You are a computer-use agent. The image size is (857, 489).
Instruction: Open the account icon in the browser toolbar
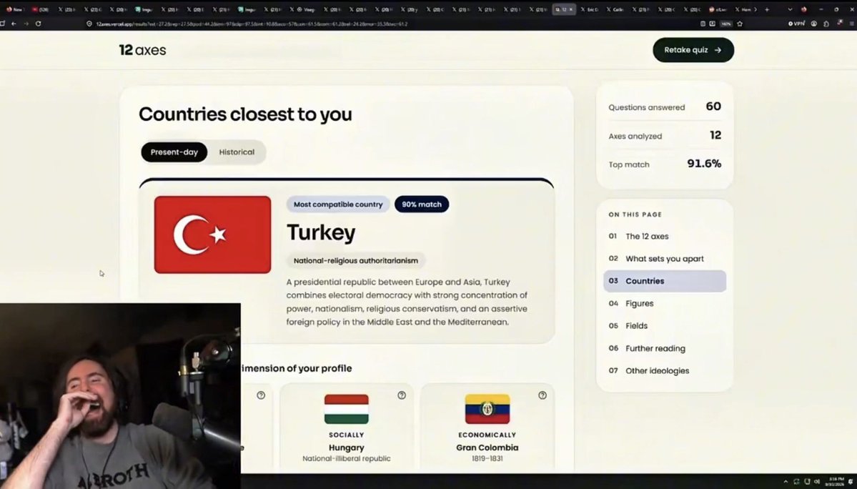pos(814,24)
